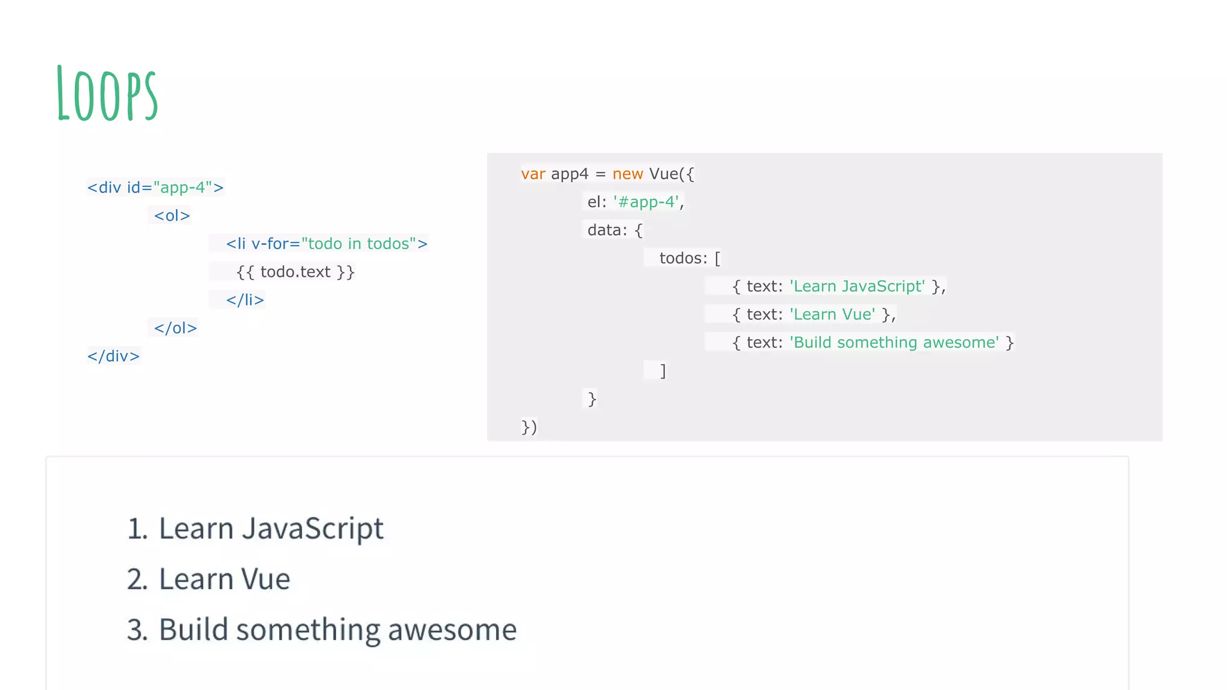Click the closing </ol> tag
Screen dimensions: 1227x690
tap(175, 328)
